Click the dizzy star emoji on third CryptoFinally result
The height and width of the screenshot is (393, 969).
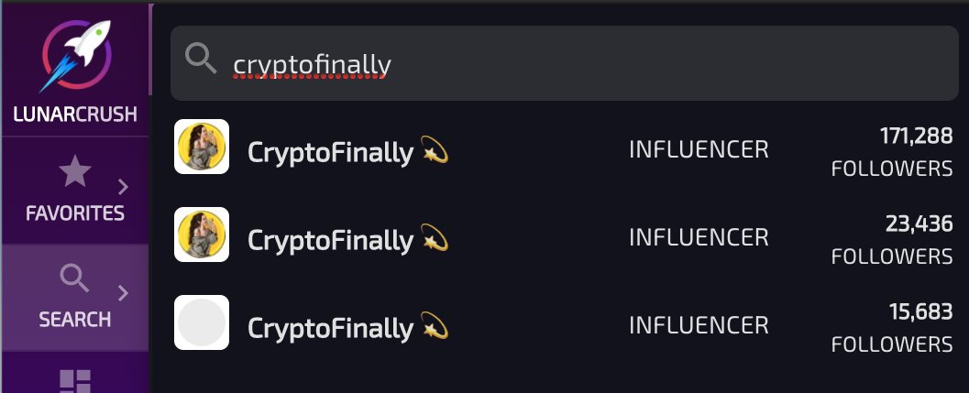click(434, 325)
